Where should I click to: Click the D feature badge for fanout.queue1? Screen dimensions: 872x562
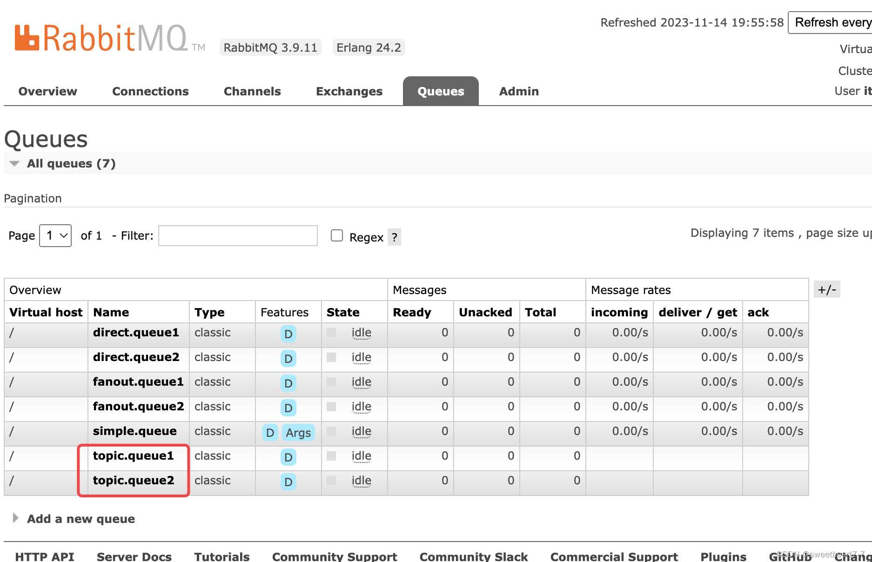(288, 383)
